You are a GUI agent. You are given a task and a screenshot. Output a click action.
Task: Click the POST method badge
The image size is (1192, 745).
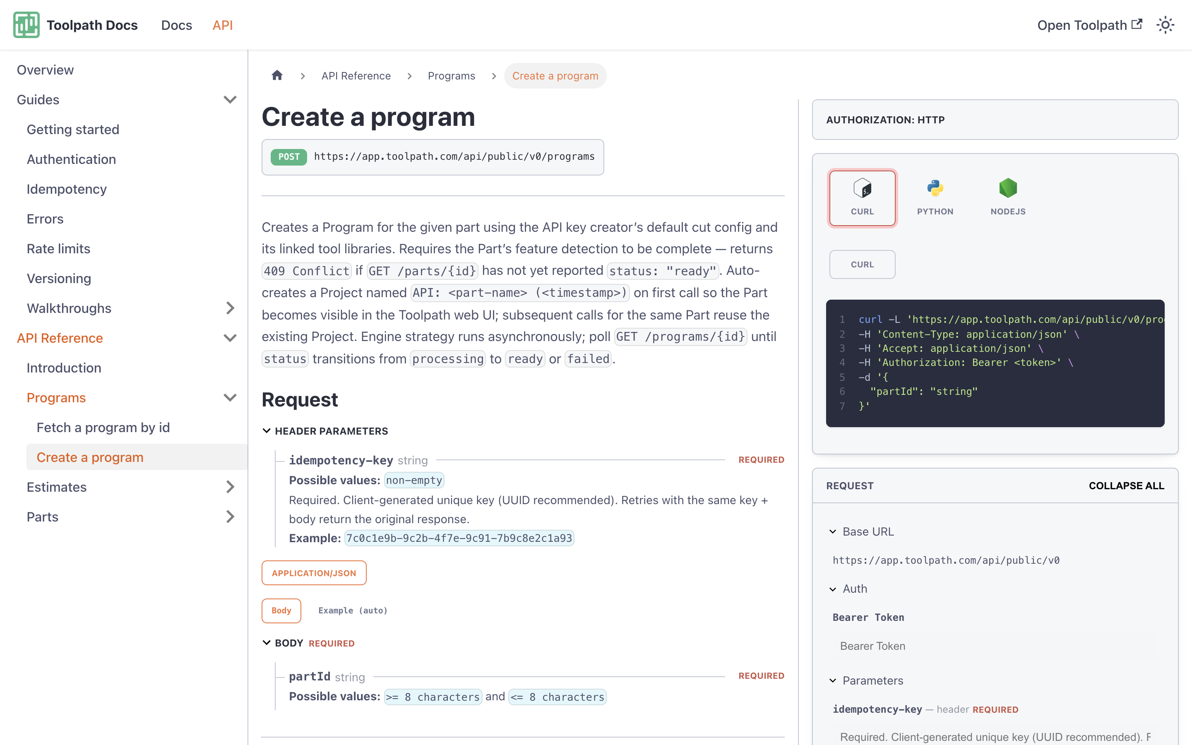point(288,157)
